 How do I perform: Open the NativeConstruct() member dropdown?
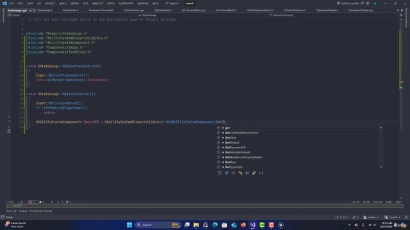(333, 15)
